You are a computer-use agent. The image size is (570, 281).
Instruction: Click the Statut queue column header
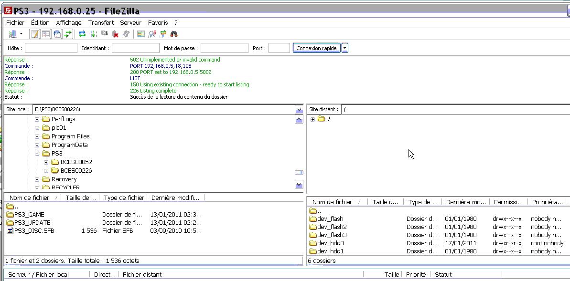(x=466, y=274)
